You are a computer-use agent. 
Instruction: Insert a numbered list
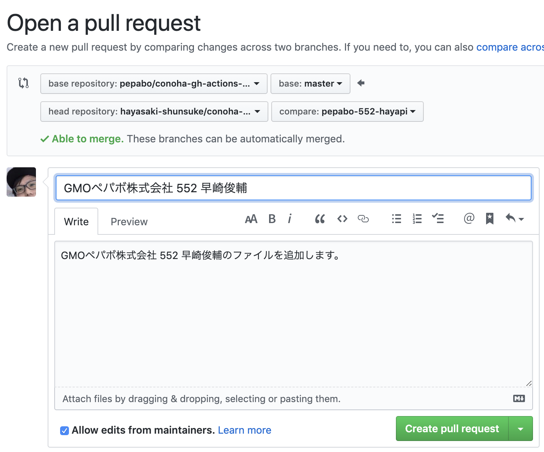pos(417,219)
